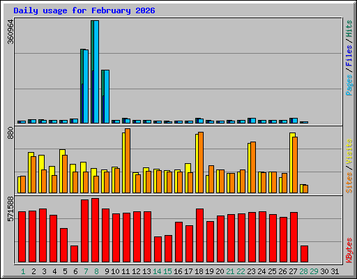This screenshot has height=279, width=357.
Task: Click the yellow visits bar for day 27
Action: click(x=291, y=163)
